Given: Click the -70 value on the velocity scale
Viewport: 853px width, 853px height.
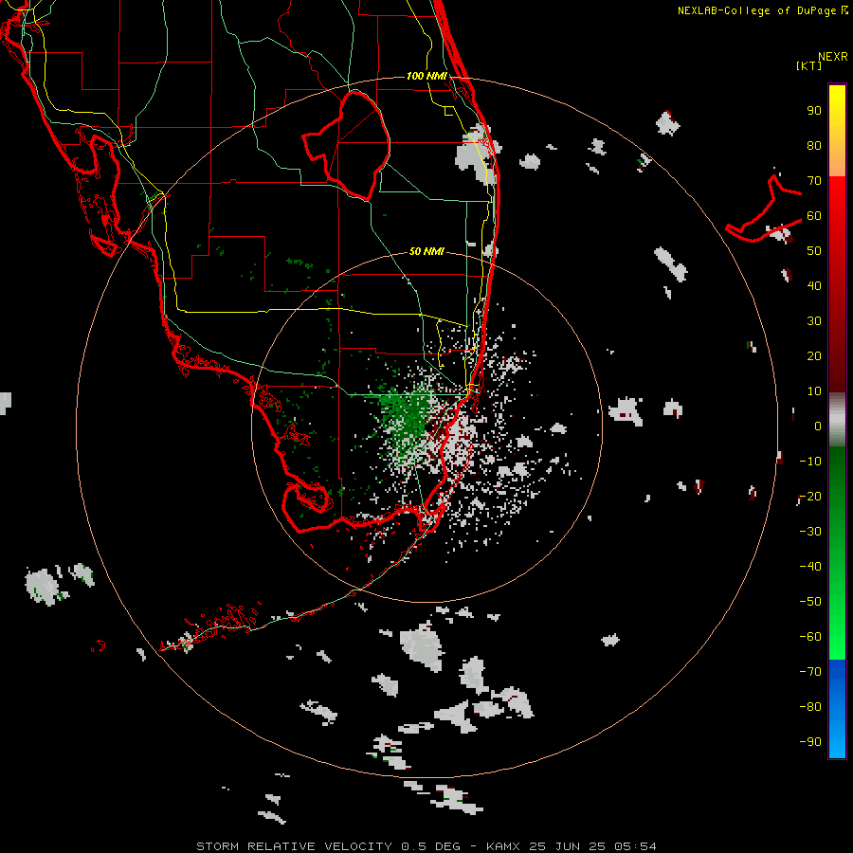Looking at the screenshot, I should [810, 672].
